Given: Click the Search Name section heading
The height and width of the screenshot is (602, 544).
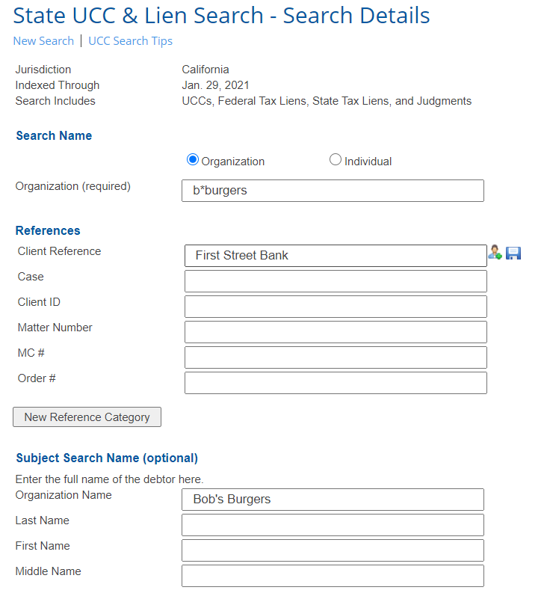Looking at the screenshot, I should [54, 135].
